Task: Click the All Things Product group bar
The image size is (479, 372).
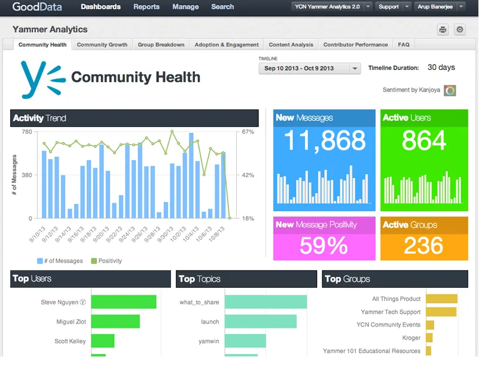Action: click(441, 298)
